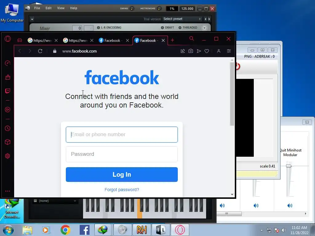The width and height of the screenshot is (315, 236).
Task: Close the active Facebook tab
Action: [x=163, y=41]
